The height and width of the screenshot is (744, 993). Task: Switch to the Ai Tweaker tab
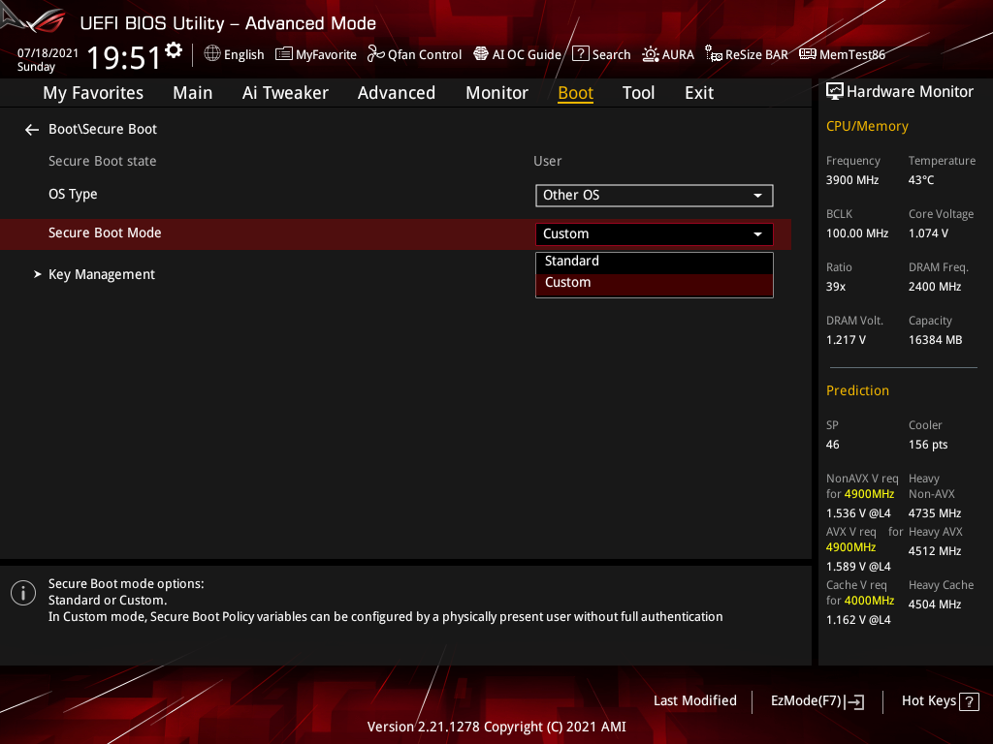(x=285, y=92)
